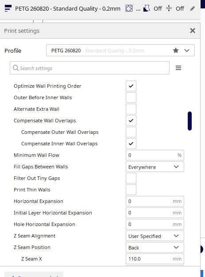Disable Optimize Wall Printing Order checkbox
The width and height of the screenshot is (205, 277).
[131, 86]
